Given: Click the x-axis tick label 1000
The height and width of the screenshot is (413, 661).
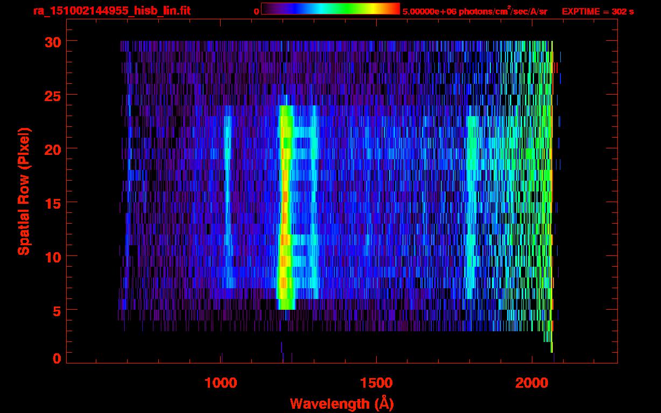Looking at the screenshot, I should click(x=221, y=382).
